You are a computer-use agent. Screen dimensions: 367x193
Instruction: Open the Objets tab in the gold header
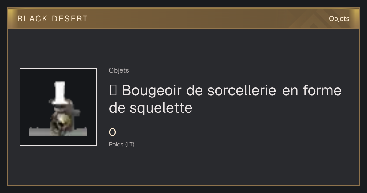point(339,19)
